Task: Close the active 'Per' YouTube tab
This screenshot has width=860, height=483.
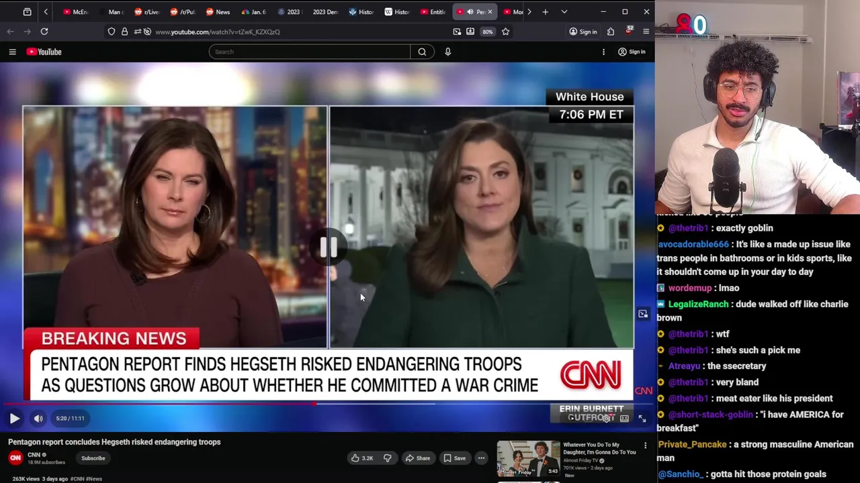Action: [489, 11]
